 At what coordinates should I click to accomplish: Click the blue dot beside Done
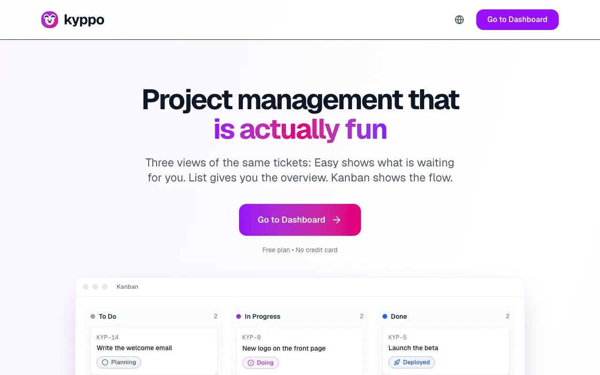[x=385, y=316]
